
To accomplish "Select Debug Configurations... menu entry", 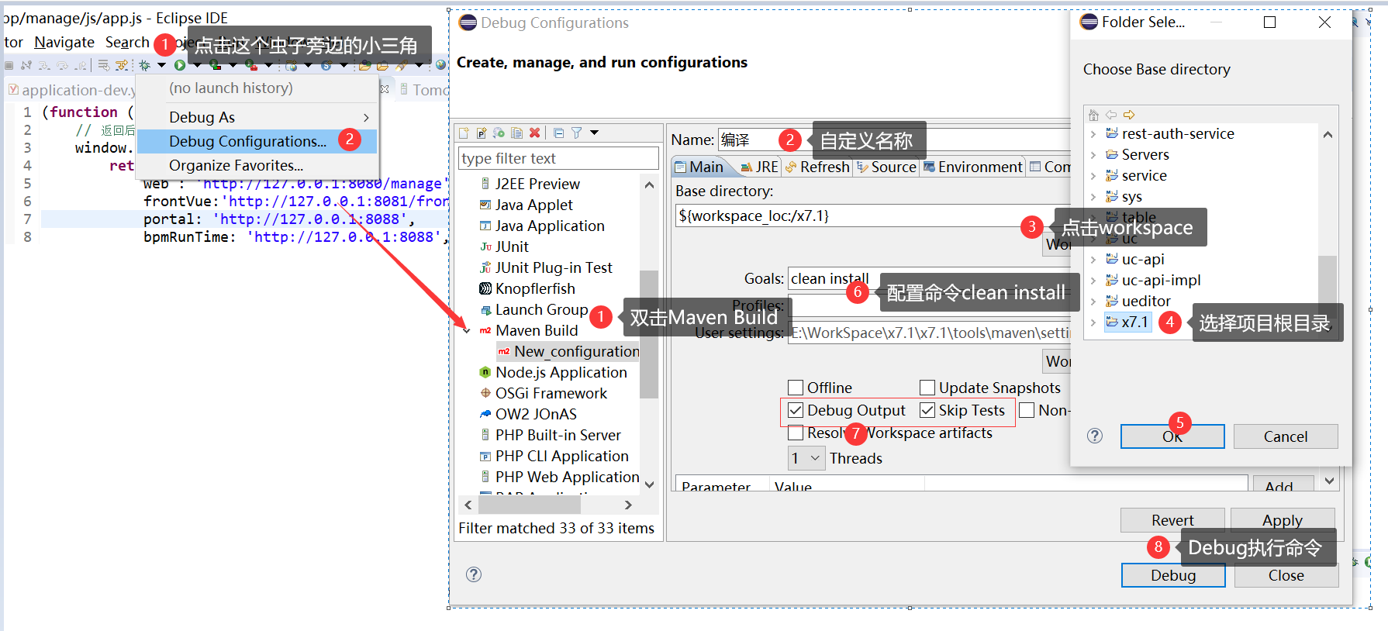I will [257, 141].
